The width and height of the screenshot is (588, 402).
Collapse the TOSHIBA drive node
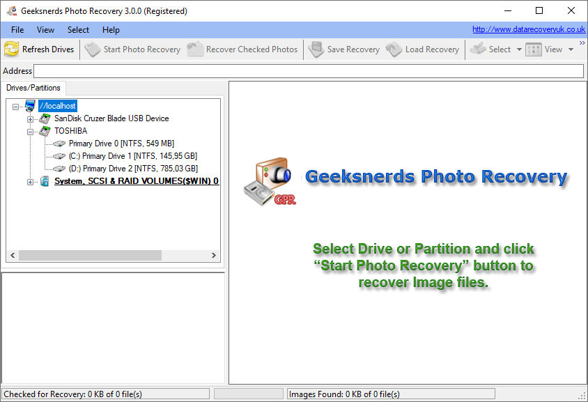(x=31, y=132)
